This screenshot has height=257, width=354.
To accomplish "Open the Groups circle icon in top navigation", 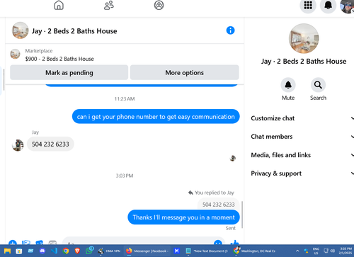I will tap(159, 5).
